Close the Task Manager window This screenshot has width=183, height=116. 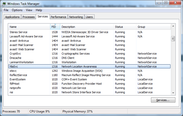[175, 3]
